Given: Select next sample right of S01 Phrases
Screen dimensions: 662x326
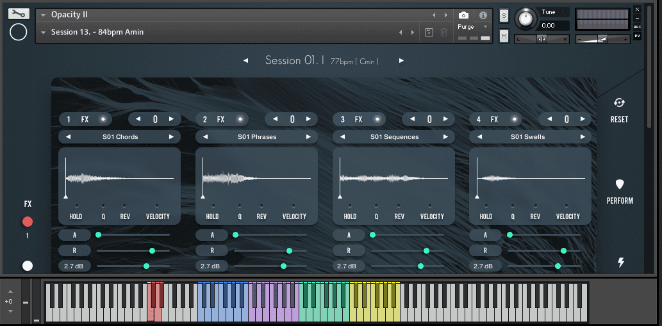Looking at the screenshot, I should [x=309, y=137].
